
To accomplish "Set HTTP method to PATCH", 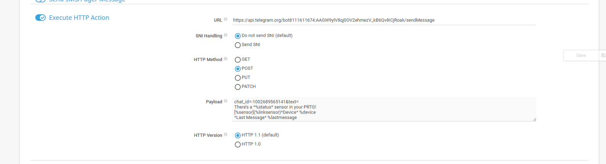I will 238,87.
